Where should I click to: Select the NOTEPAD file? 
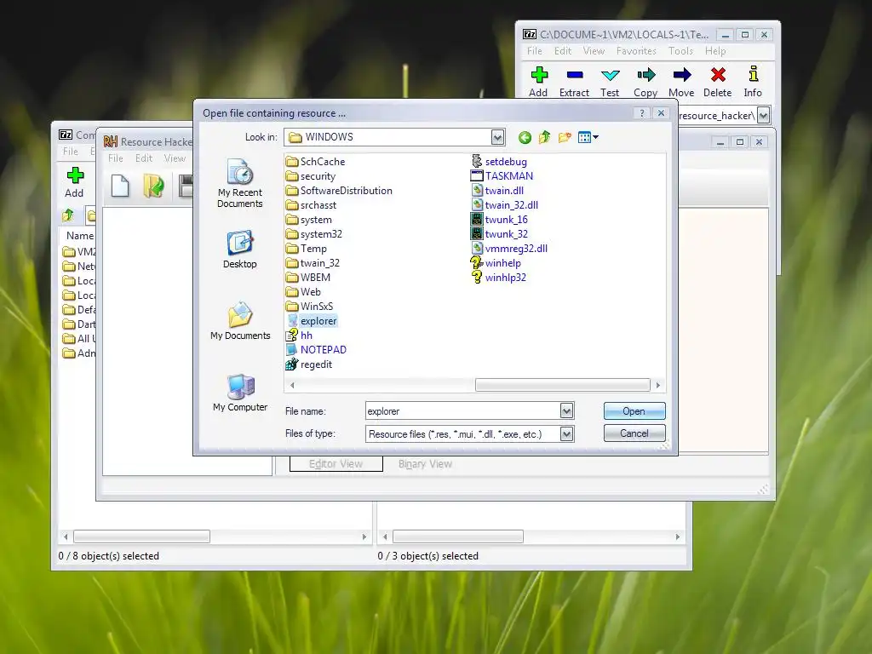(x=316, y=350)
